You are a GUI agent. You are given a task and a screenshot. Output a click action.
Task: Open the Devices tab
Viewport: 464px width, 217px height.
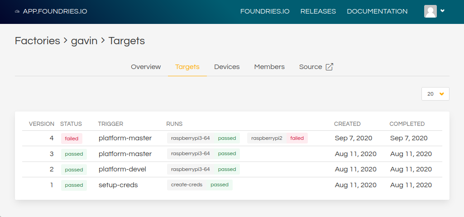[x=227, y=67]
